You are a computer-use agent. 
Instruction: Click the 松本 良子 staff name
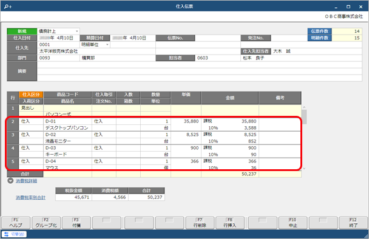coord(254,58)
